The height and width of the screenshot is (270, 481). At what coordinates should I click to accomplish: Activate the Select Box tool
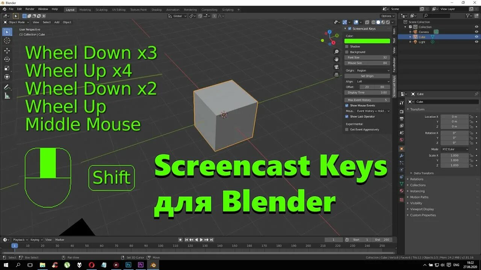click(7, 31)
